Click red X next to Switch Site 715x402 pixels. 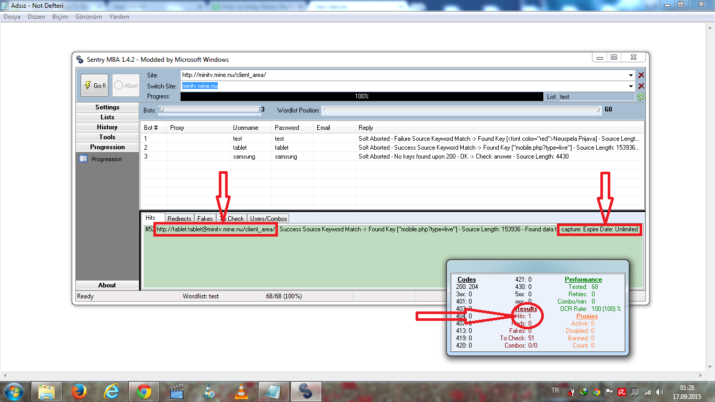coord(641,86)
